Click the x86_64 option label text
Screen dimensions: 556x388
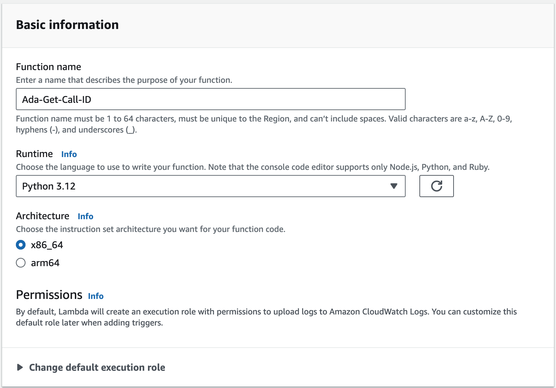pos(47,245)
